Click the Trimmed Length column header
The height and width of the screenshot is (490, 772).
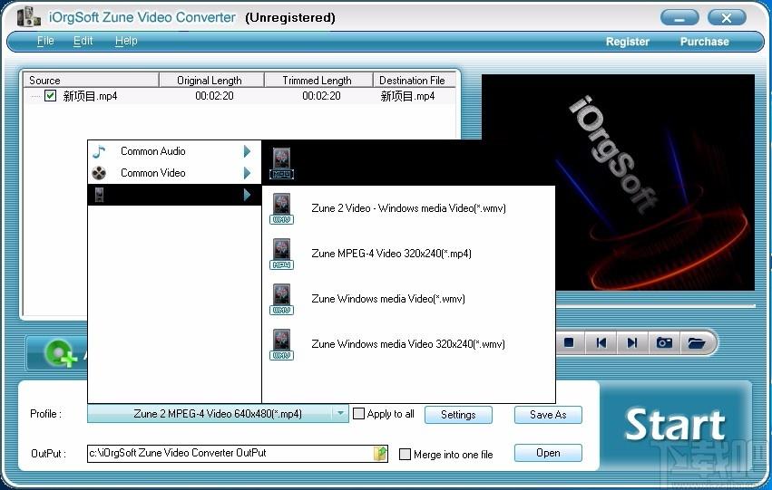tap(318, 80)
